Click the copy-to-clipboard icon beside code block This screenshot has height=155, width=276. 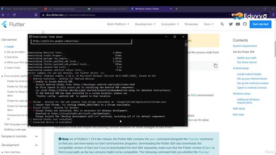[x=216, y=65]
